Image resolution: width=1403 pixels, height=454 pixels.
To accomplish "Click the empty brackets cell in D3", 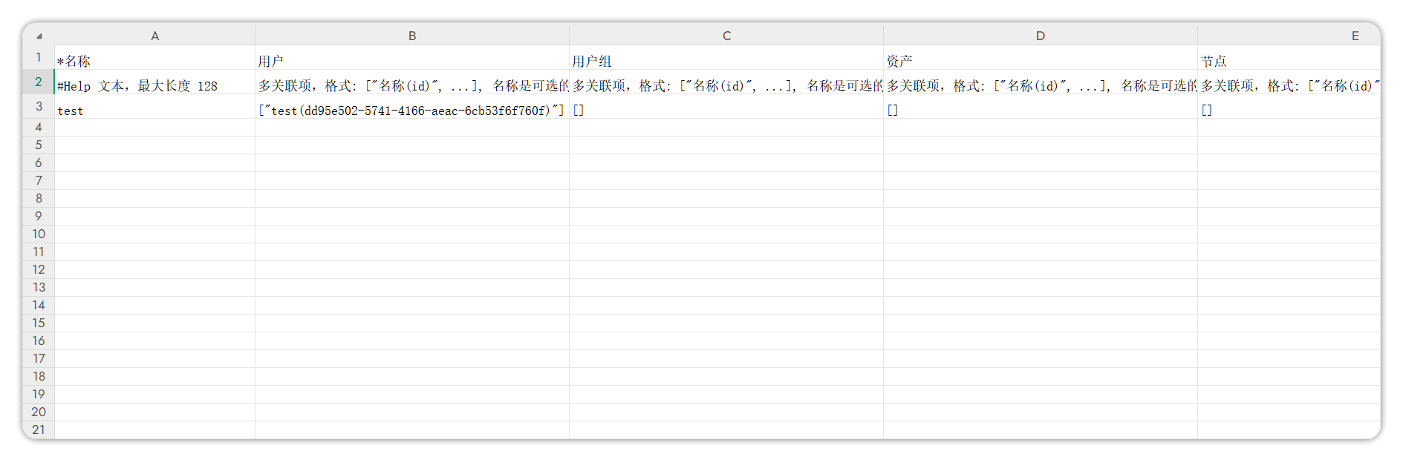I will point(1040,111).
